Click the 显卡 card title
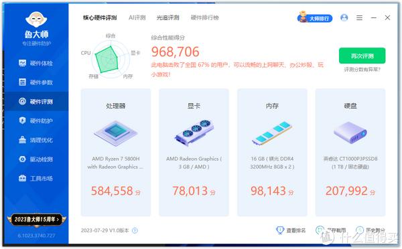 [x=194, y=106]
